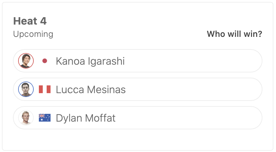Click the Japan flag icon
The image size is (276, 152).
[x=45, y=61]
